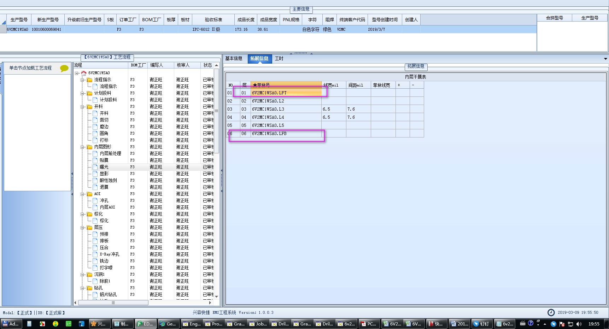Collapse the 内层图形 folder node

pos(82,147)
